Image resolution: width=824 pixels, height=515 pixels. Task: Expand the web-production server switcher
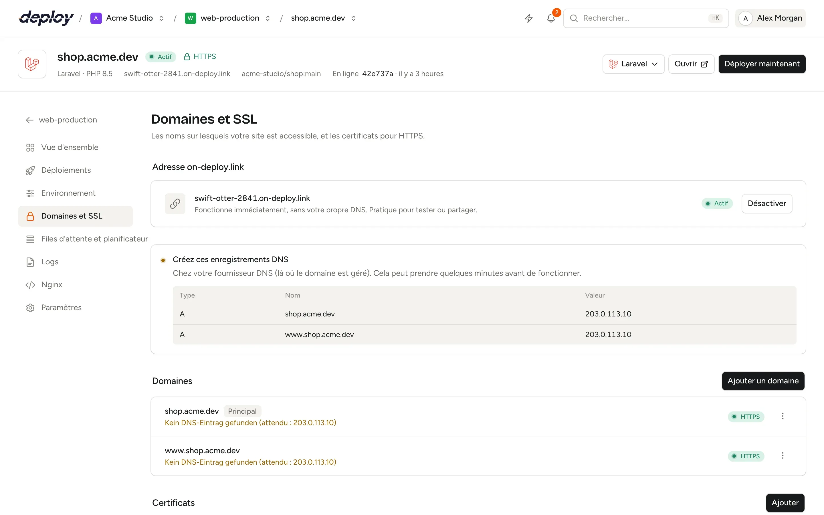tap(268, 18)
